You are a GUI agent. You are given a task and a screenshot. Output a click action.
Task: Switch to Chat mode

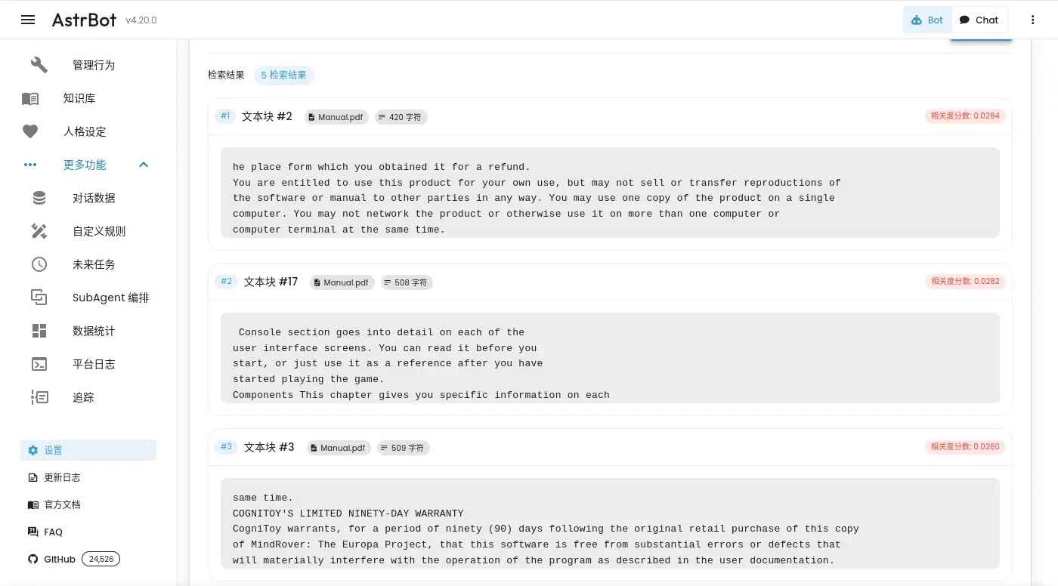979,20
